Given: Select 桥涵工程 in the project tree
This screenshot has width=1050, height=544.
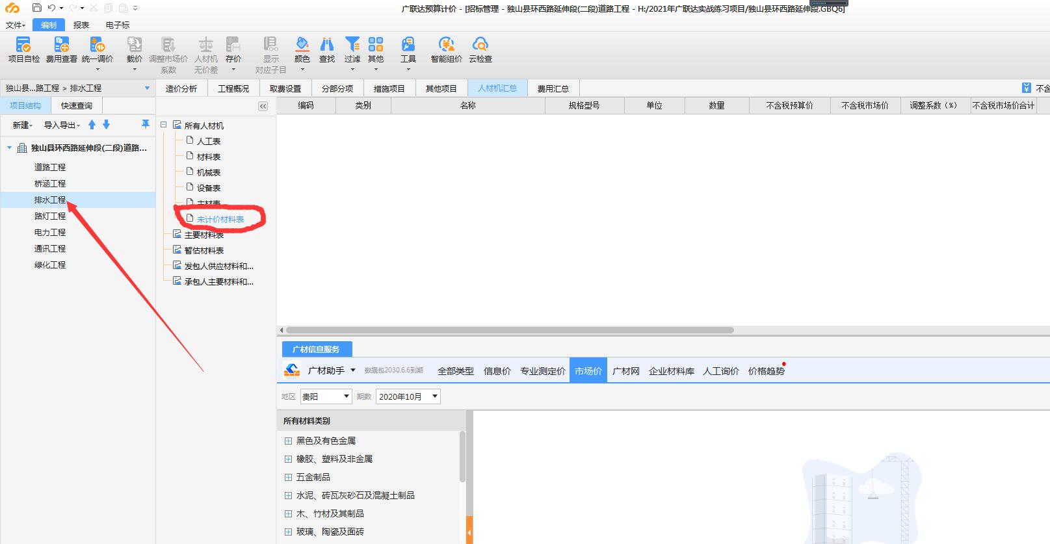Looking at the screenshot, I should (50, 183).
